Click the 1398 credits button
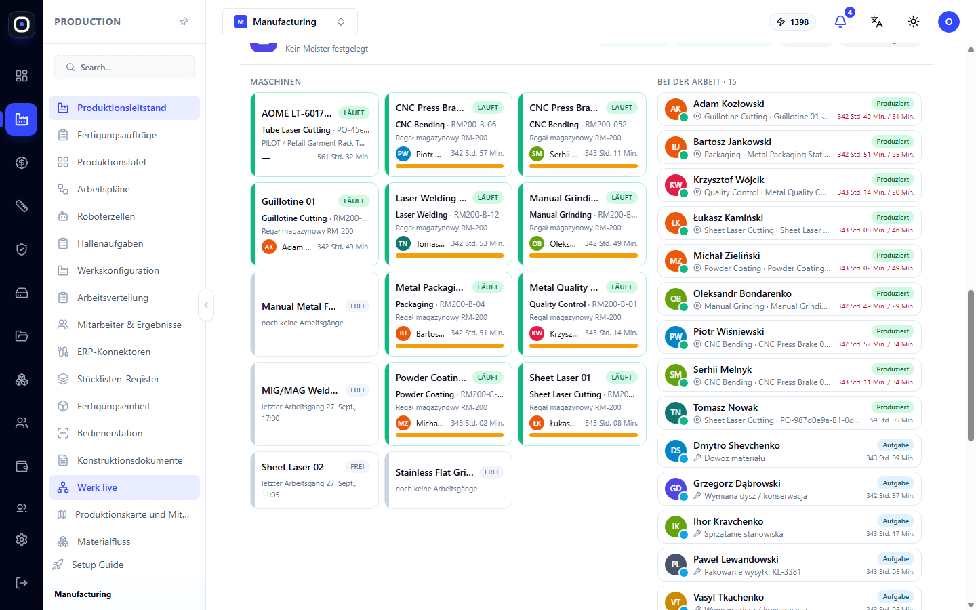976x610 pixels. click(792, 22)
